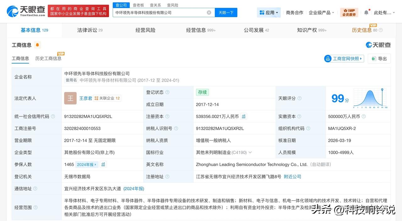The width and height of the screenshot is (402, 221).
Task: Click the notification bell icon in header
Action: (366, 12)
